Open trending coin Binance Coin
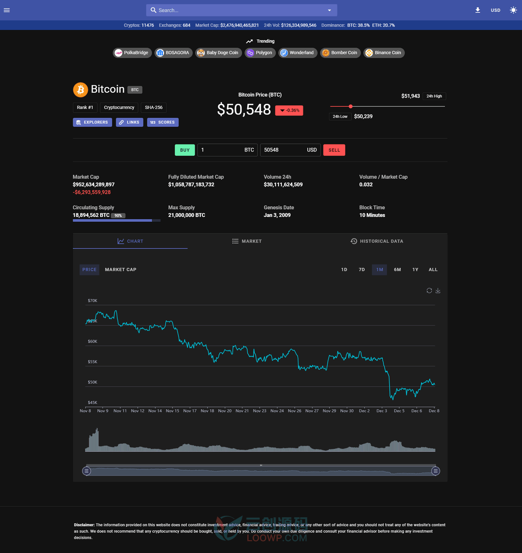This screenshot has height=553, width=522. point(384,53)
